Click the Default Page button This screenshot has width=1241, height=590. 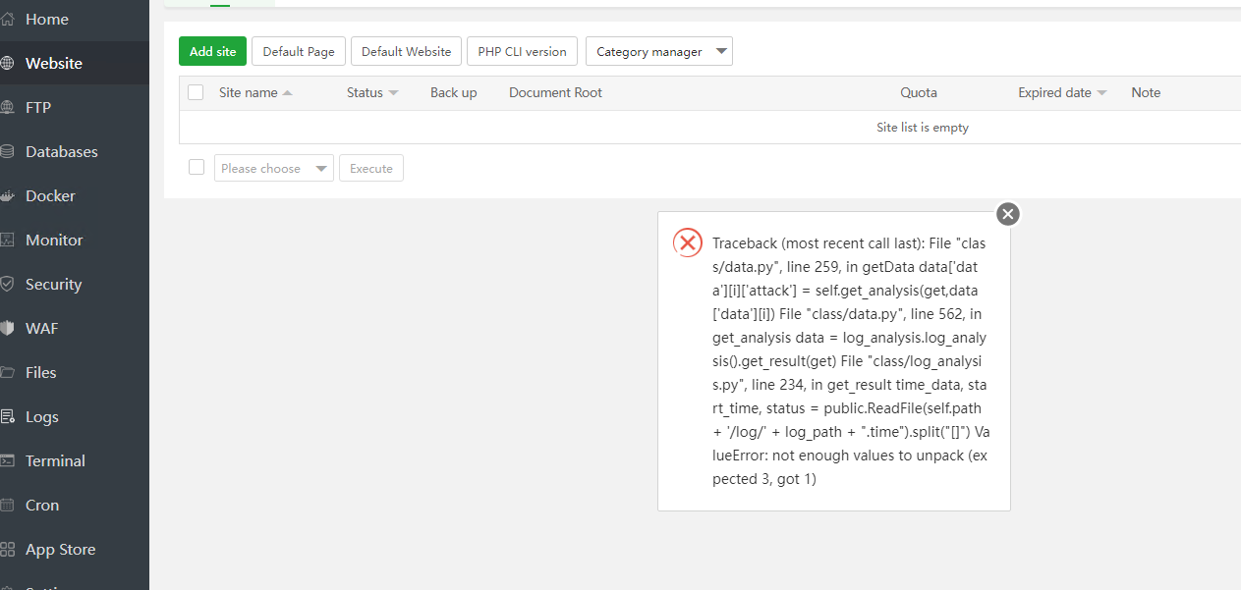coord(299,52)
